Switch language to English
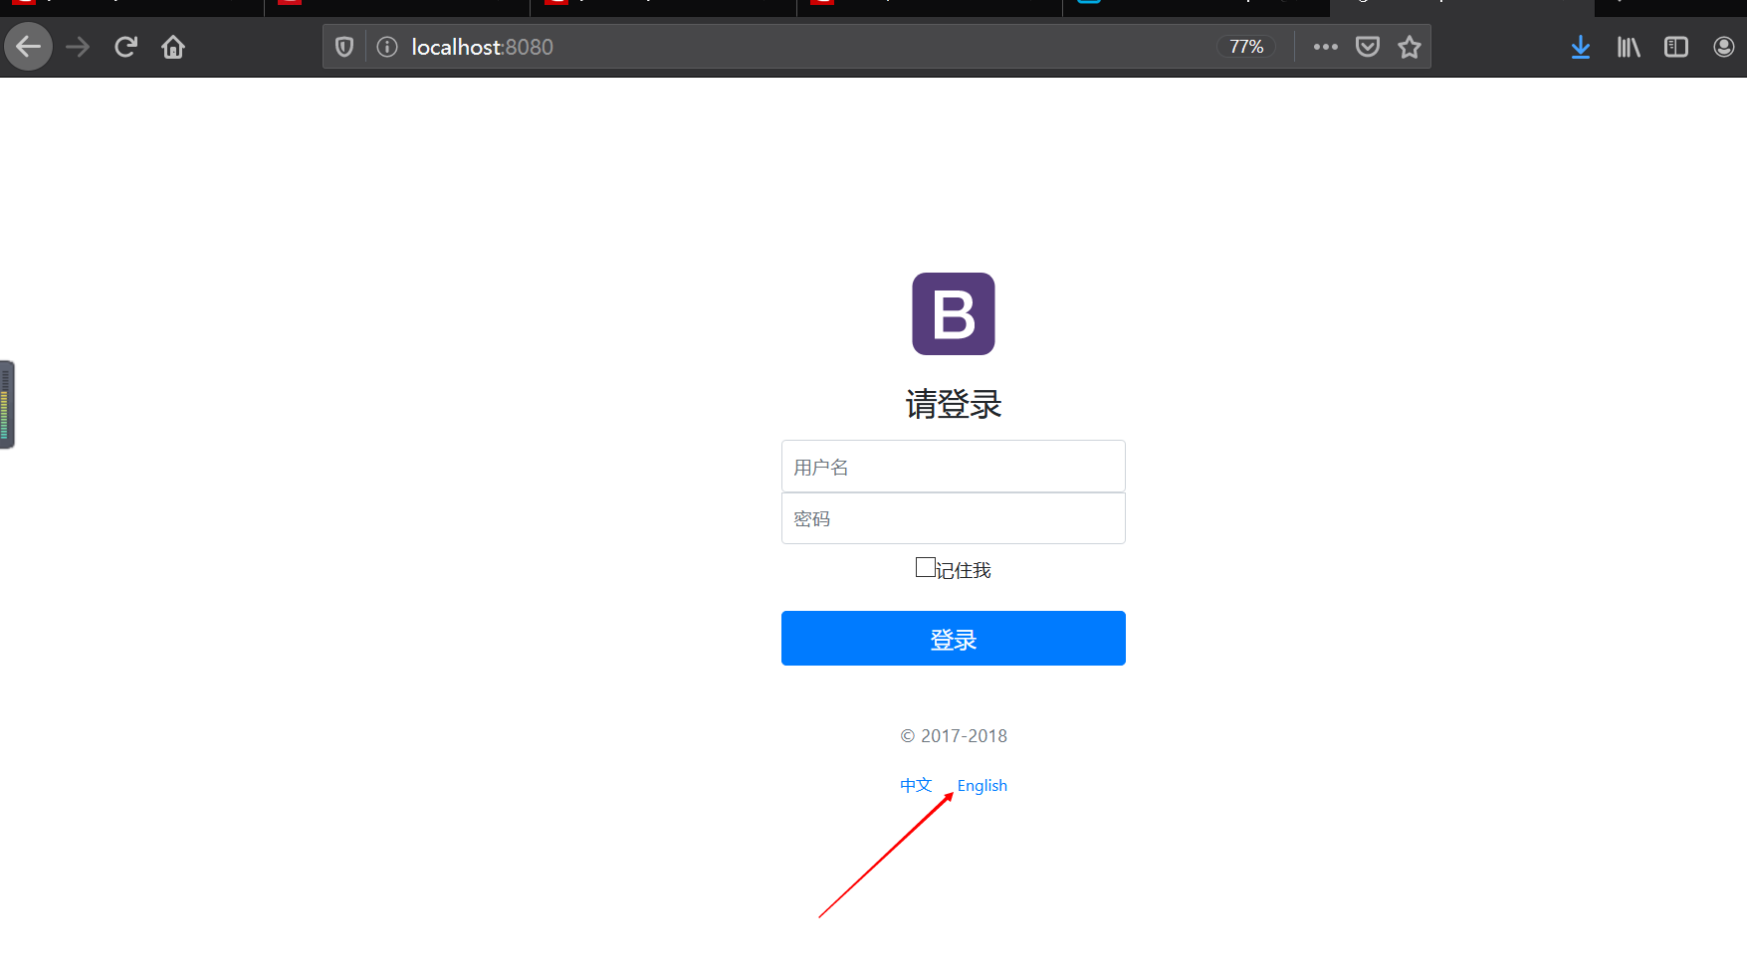 [983, 786]
